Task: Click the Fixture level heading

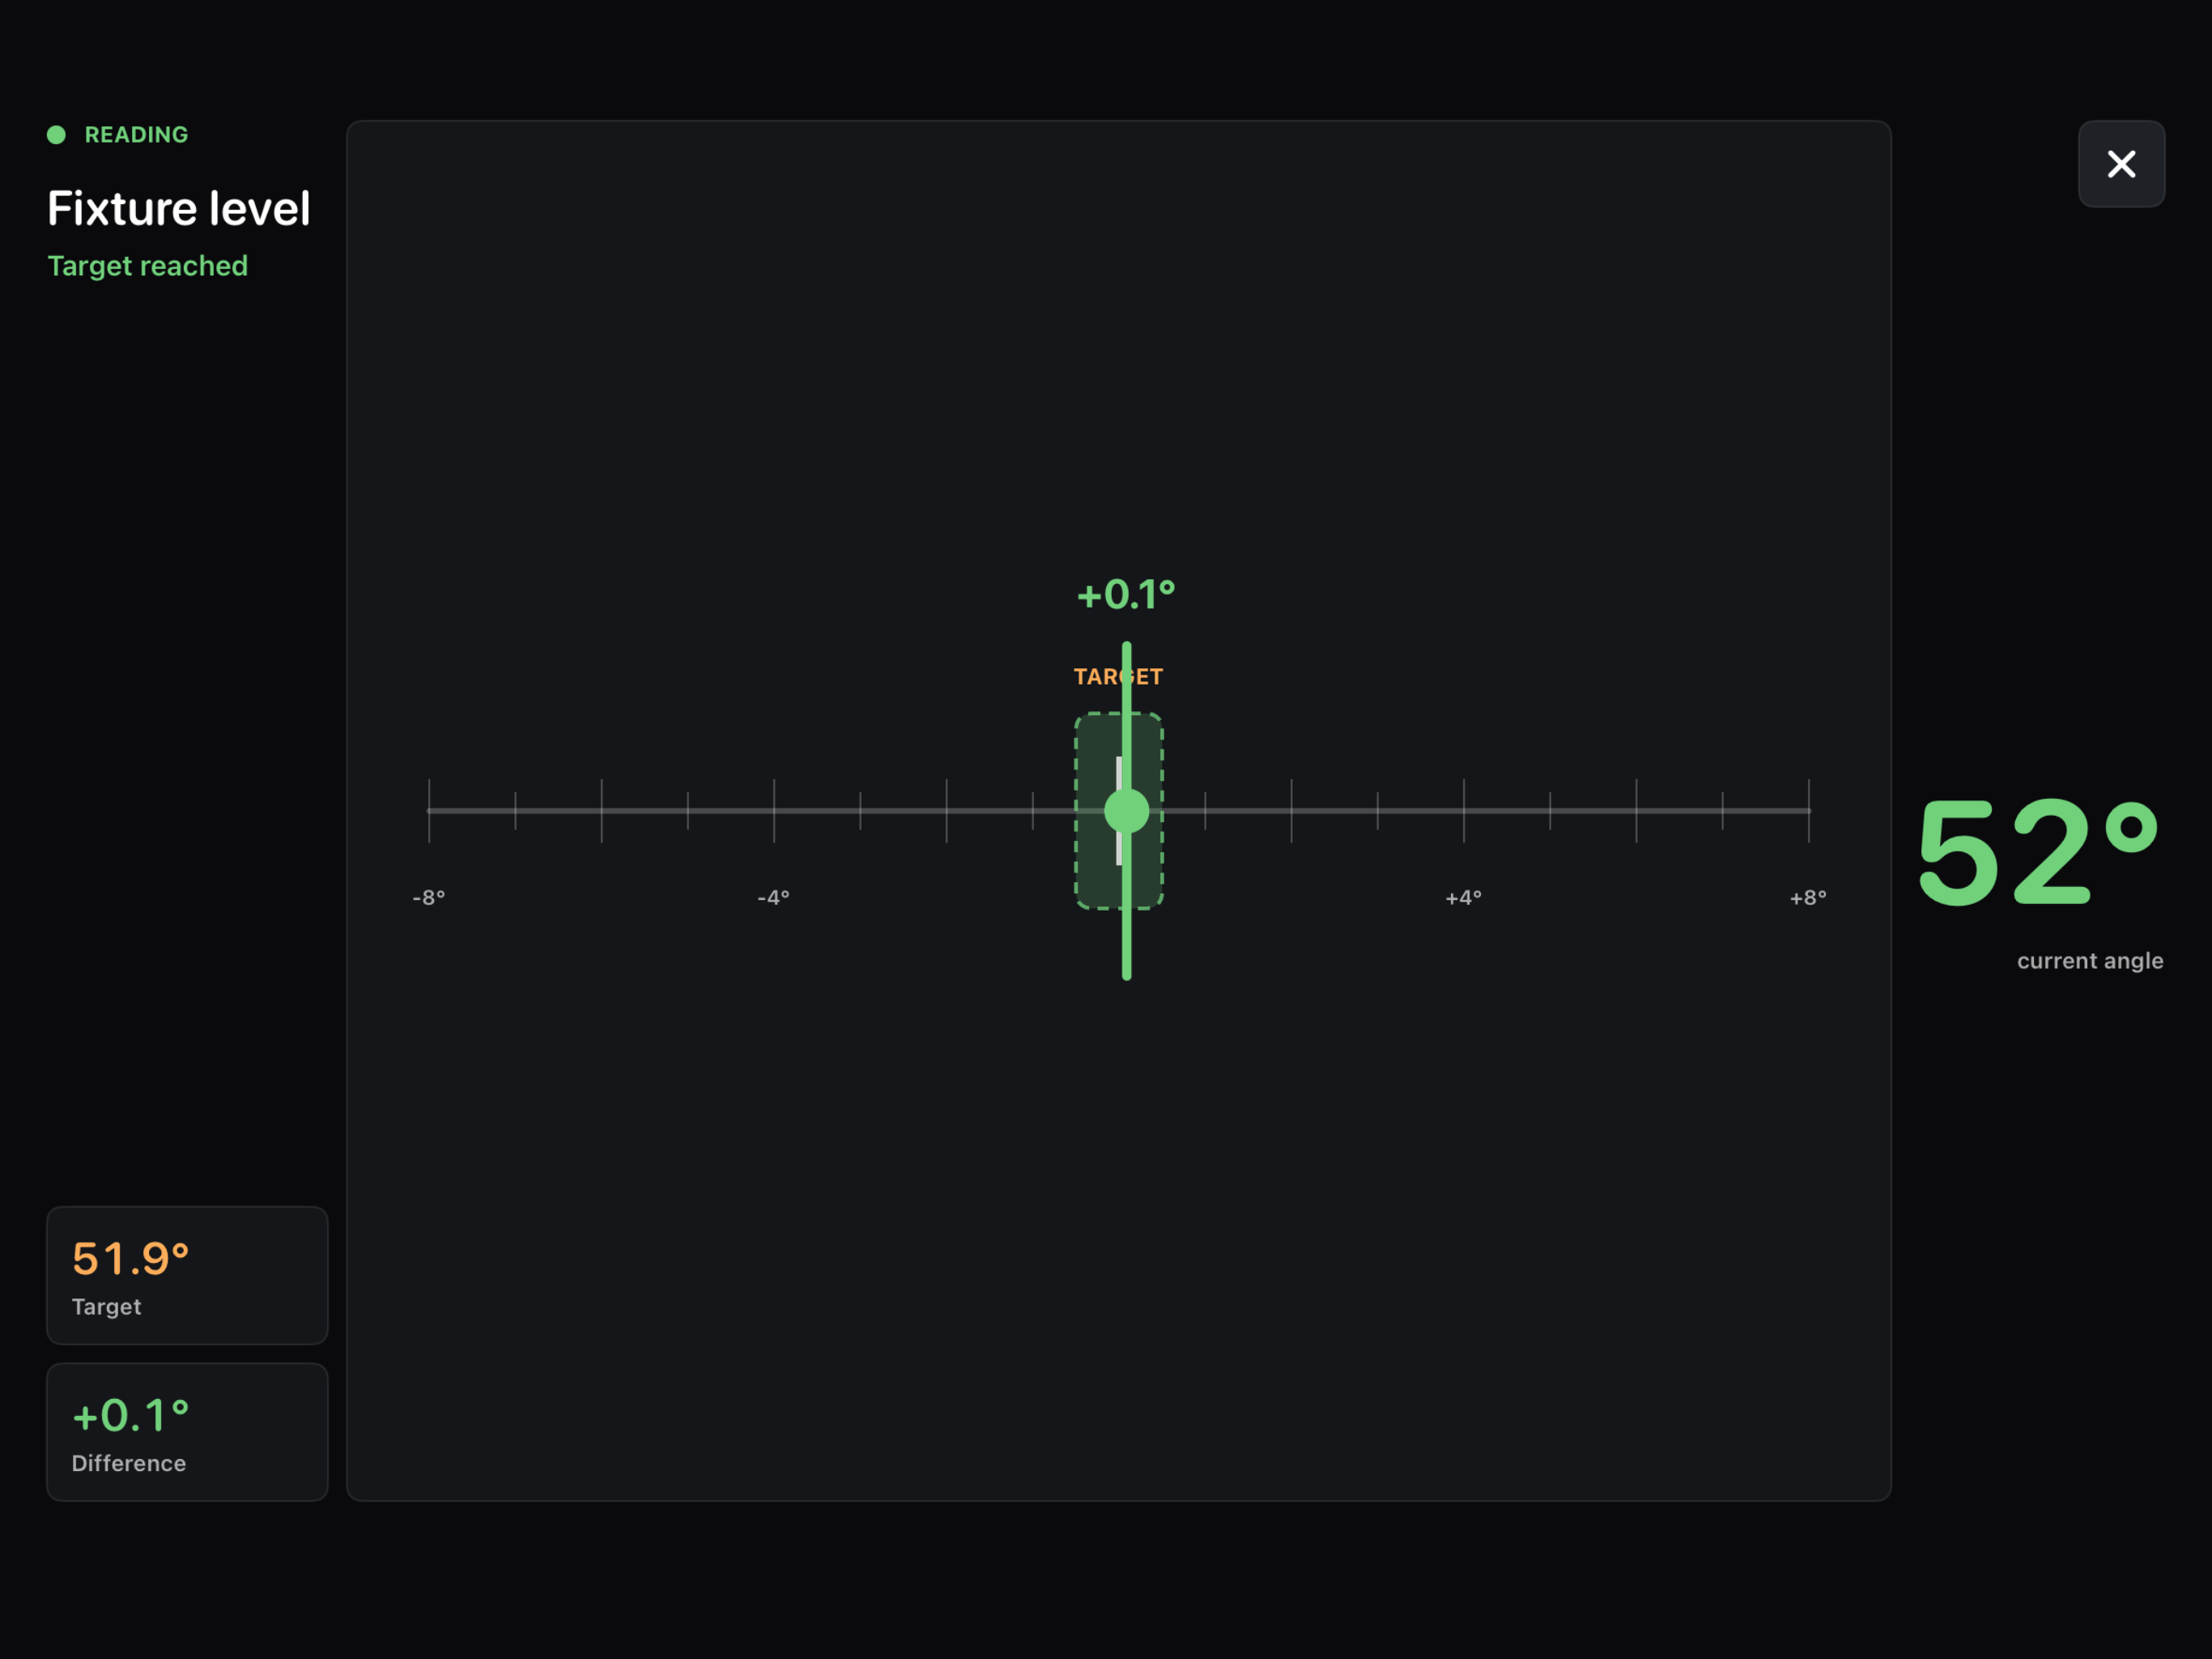Action: (x=179, y=208)
